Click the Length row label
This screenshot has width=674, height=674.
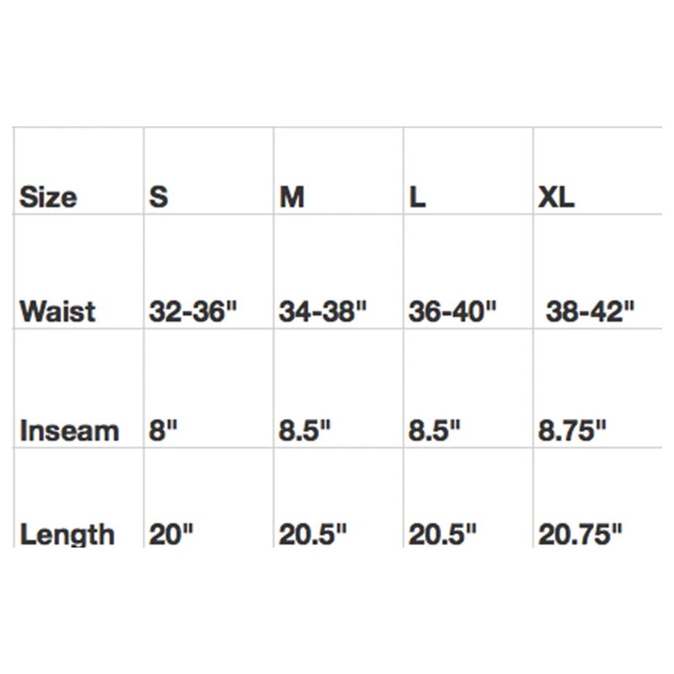tap(67, 533)
